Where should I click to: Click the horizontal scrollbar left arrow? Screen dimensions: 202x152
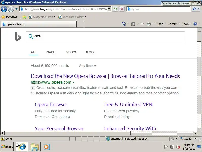point(2,133)
